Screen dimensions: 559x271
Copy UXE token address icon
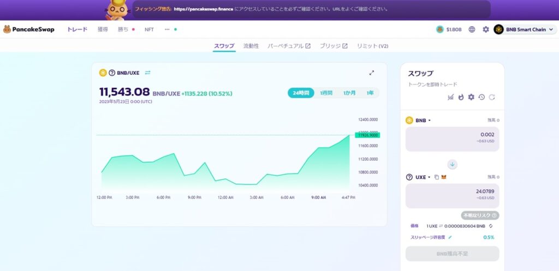[x=437, y=177]
